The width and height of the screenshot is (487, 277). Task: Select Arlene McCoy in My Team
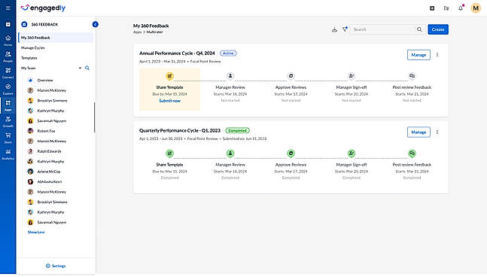(49, 172)
